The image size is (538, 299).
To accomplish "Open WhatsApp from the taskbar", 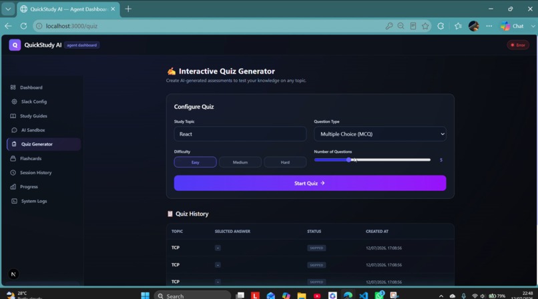I will (379, 295).
